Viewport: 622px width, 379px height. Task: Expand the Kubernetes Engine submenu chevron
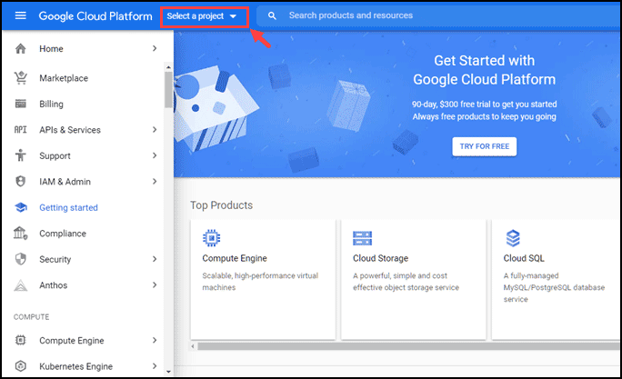[x=155, y=366]
